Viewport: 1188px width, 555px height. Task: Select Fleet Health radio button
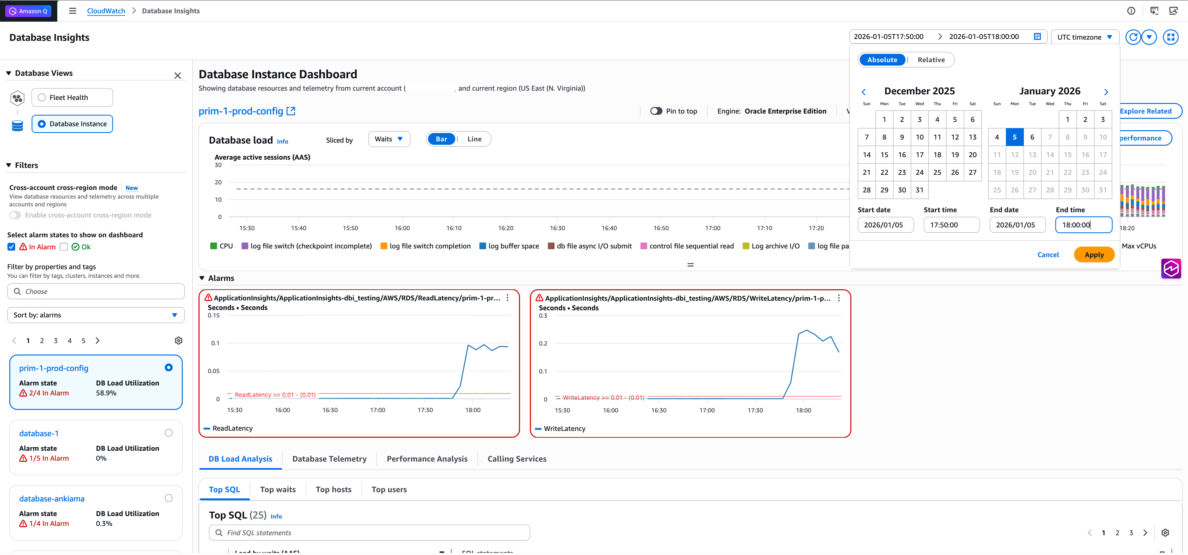[x=41, y=98]
